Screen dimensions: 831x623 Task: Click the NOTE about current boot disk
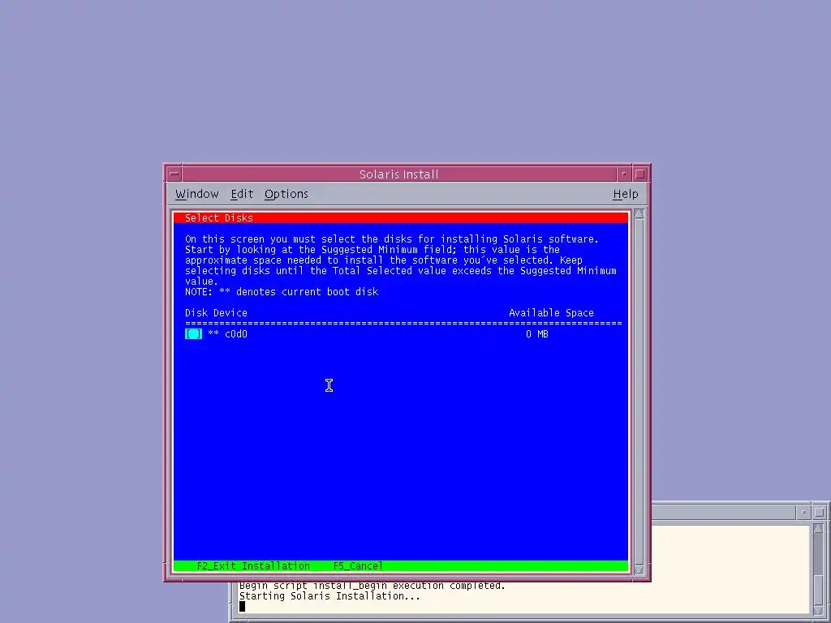click(x=282, y=291)
